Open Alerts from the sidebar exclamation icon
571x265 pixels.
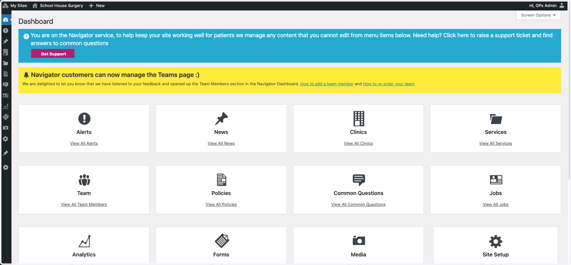6,30
